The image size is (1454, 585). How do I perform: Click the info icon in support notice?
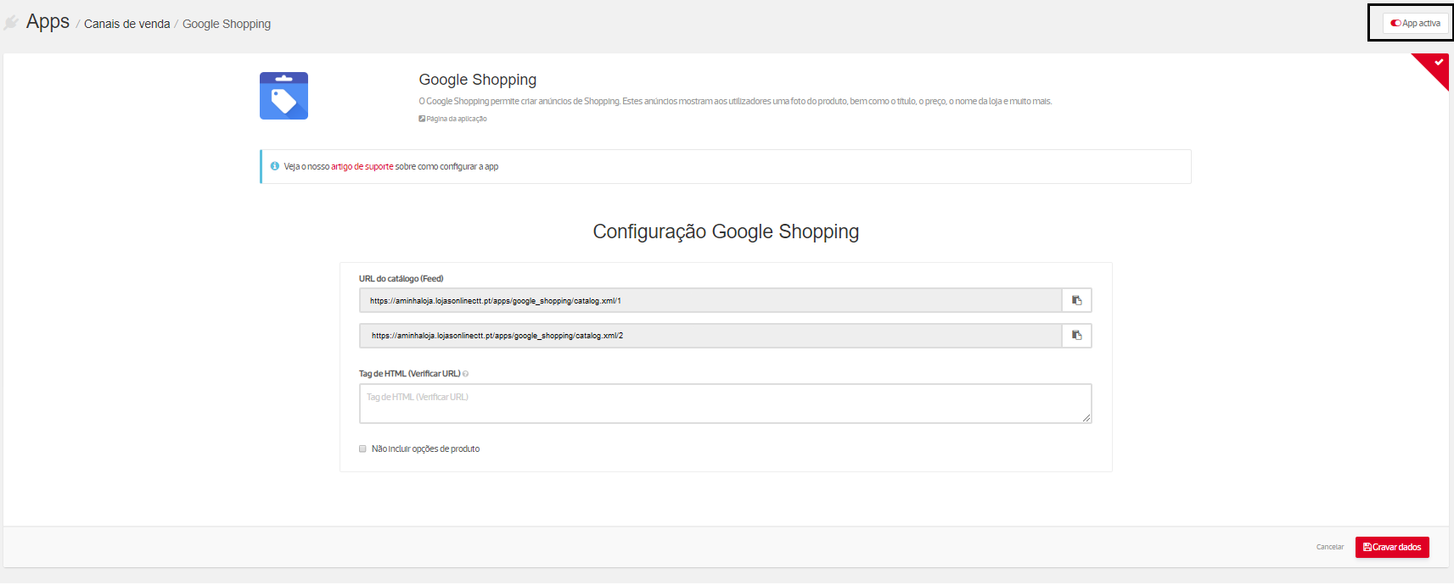[275, 166]
